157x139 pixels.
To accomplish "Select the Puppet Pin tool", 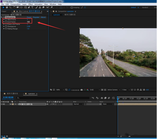I will click(x=52, y=8).
